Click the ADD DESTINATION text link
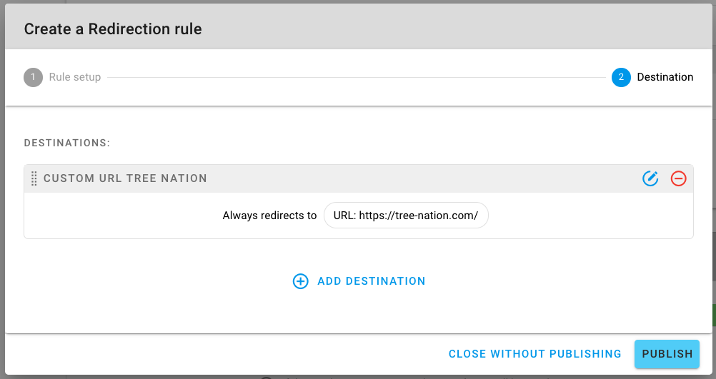Image resolution: width=716 pixels, height=379 pixels. pyautogui.click(x=372, y=281)
